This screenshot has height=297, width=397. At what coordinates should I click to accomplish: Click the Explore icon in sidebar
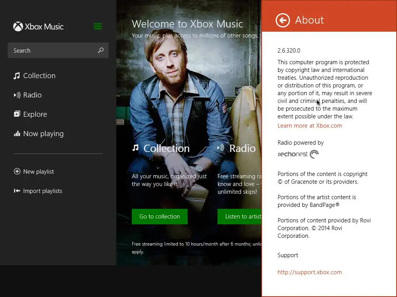pyautogui.click(x=17, y=114)
